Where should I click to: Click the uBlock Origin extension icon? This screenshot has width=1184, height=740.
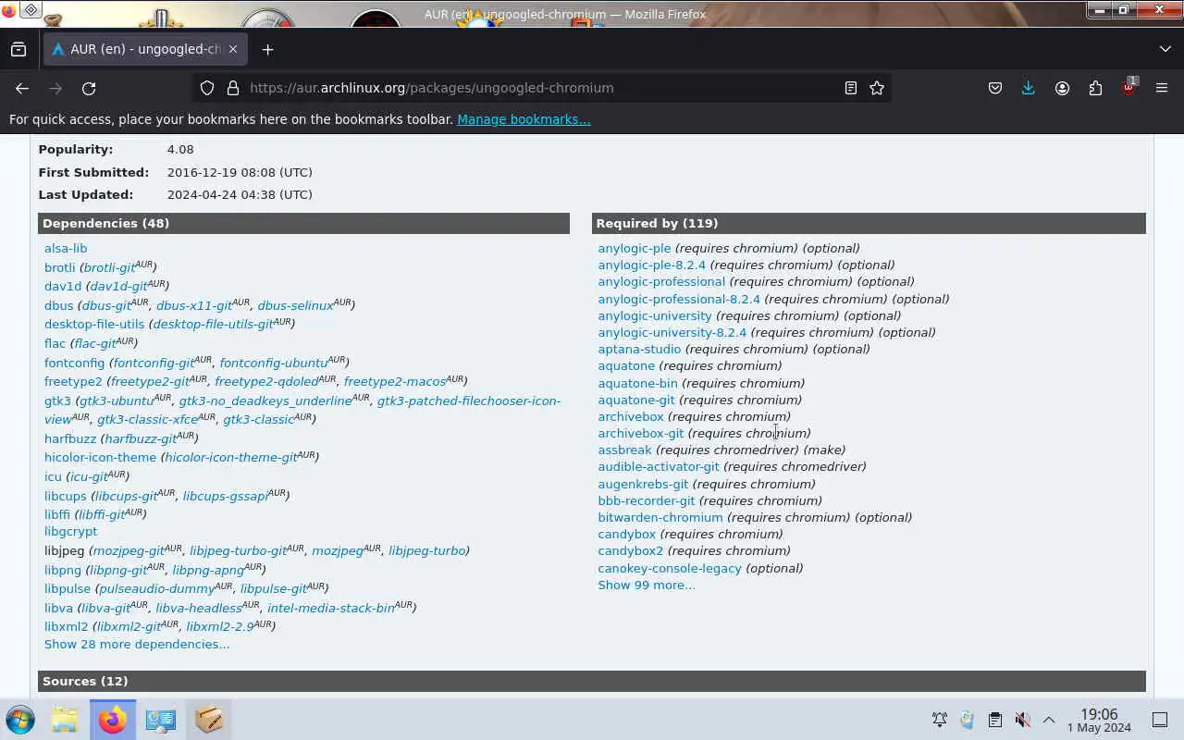pyautogui.click(x=1128, y=88)
